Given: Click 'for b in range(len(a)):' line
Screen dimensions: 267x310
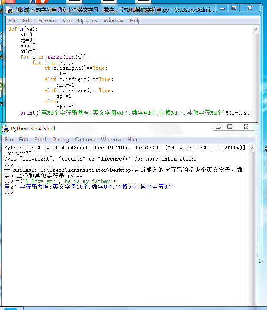Looking at the screenshot, I should 54,57.
